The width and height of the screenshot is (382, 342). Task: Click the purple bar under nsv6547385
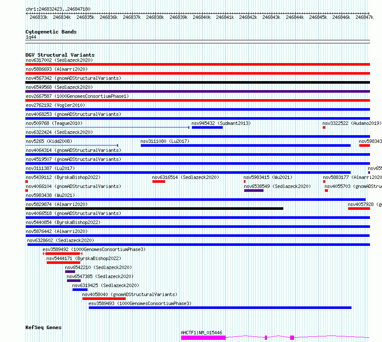point(74,281)
